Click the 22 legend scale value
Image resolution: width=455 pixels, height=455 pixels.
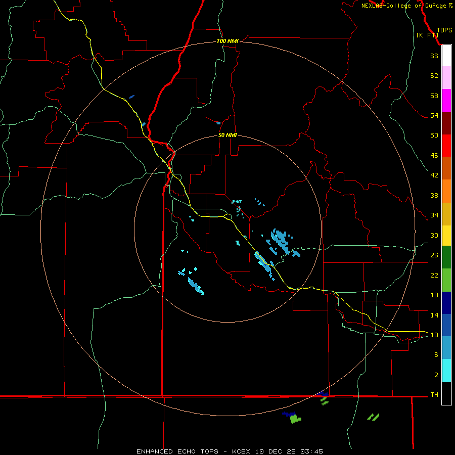tap(434, 275)
